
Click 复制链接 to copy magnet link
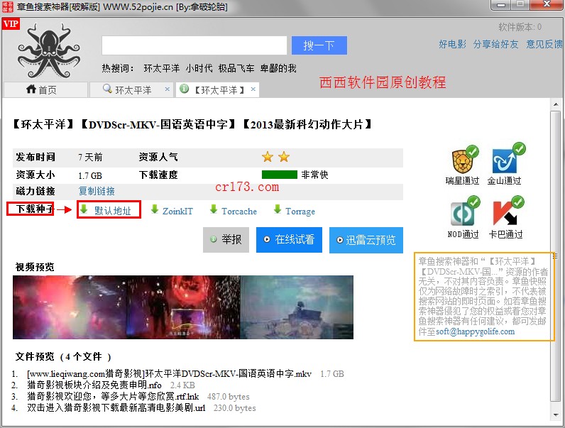click(97, 191)
